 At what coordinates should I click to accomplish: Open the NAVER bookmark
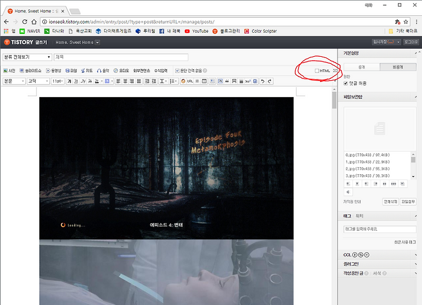(30, 31)
